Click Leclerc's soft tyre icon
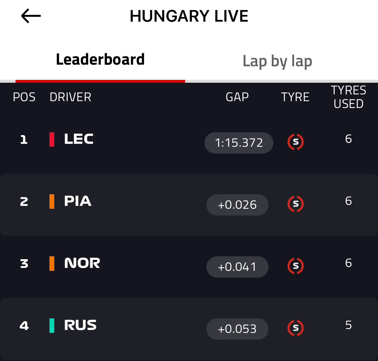The height and width of the screenshot is (361, 378). 295,142
